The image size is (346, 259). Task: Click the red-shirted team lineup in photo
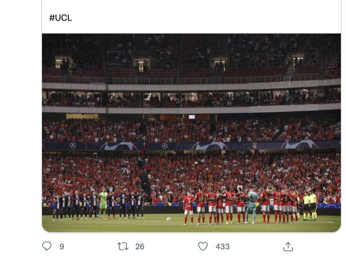[231, 207]
